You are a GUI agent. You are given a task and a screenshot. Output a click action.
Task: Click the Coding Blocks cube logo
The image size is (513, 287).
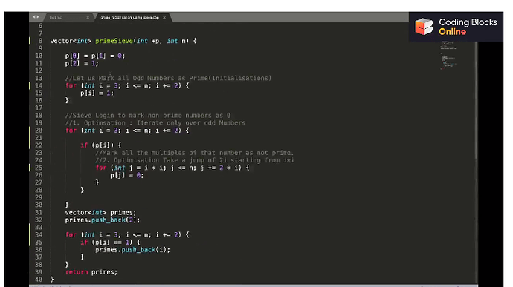click(424, 26)
